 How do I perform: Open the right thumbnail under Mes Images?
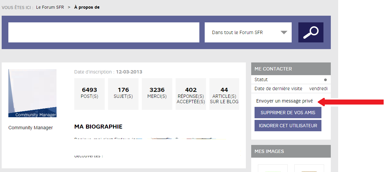[x=309, y=168]
